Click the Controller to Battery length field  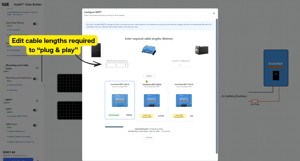point(181,65)
